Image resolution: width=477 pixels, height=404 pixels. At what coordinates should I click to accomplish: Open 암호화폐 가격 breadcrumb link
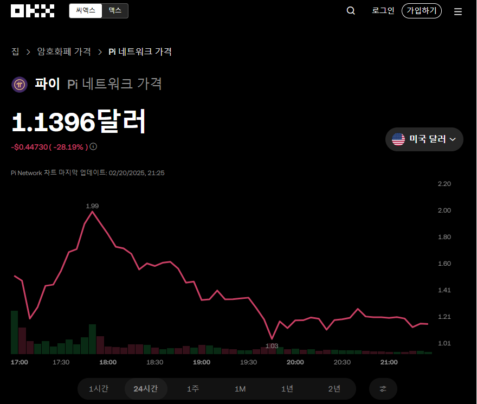point(64,52)
